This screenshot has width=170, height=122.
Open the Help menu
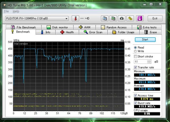click(x=16, y=11)
